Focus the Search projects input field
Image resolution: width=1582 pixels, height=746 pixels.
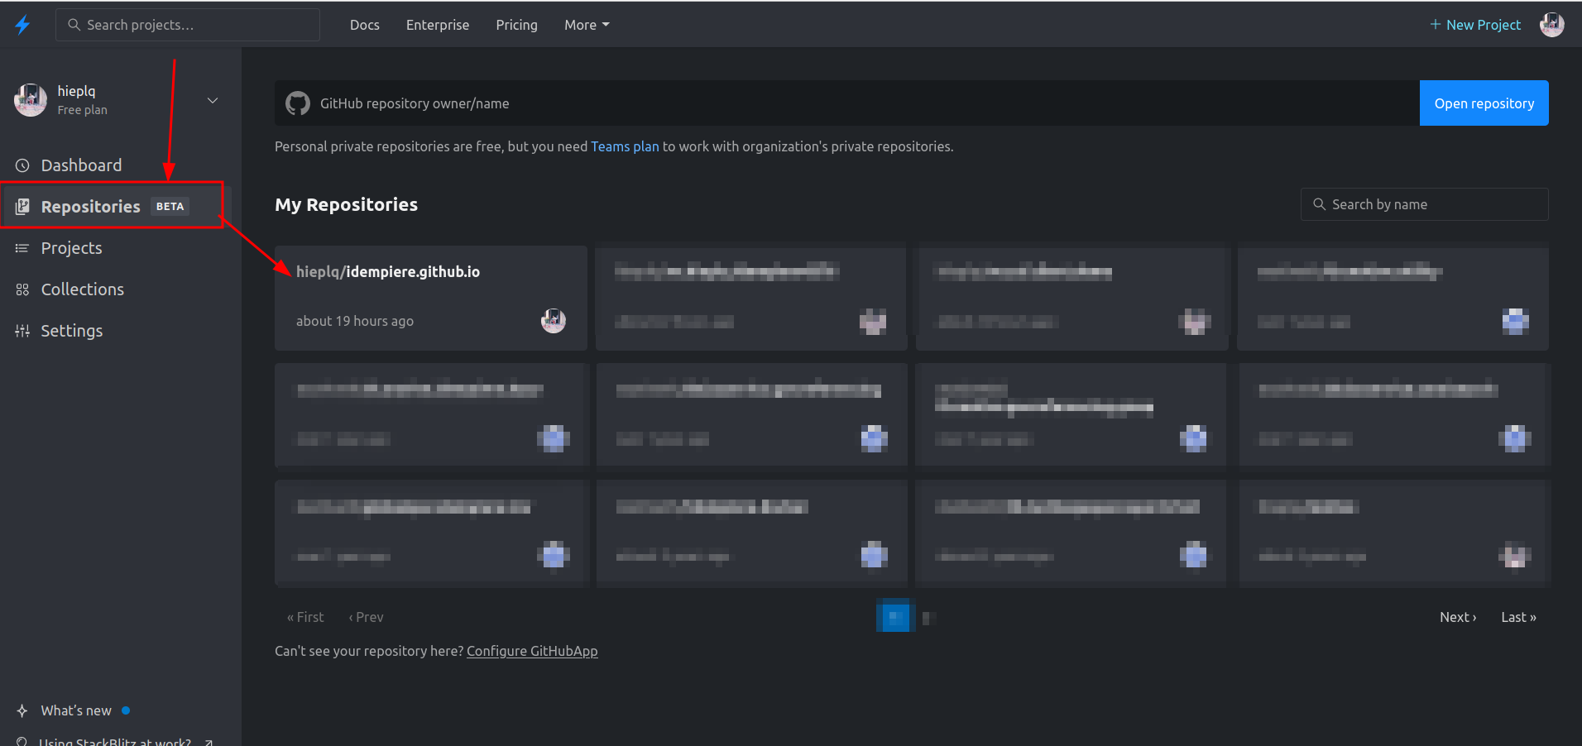point(188,25)
